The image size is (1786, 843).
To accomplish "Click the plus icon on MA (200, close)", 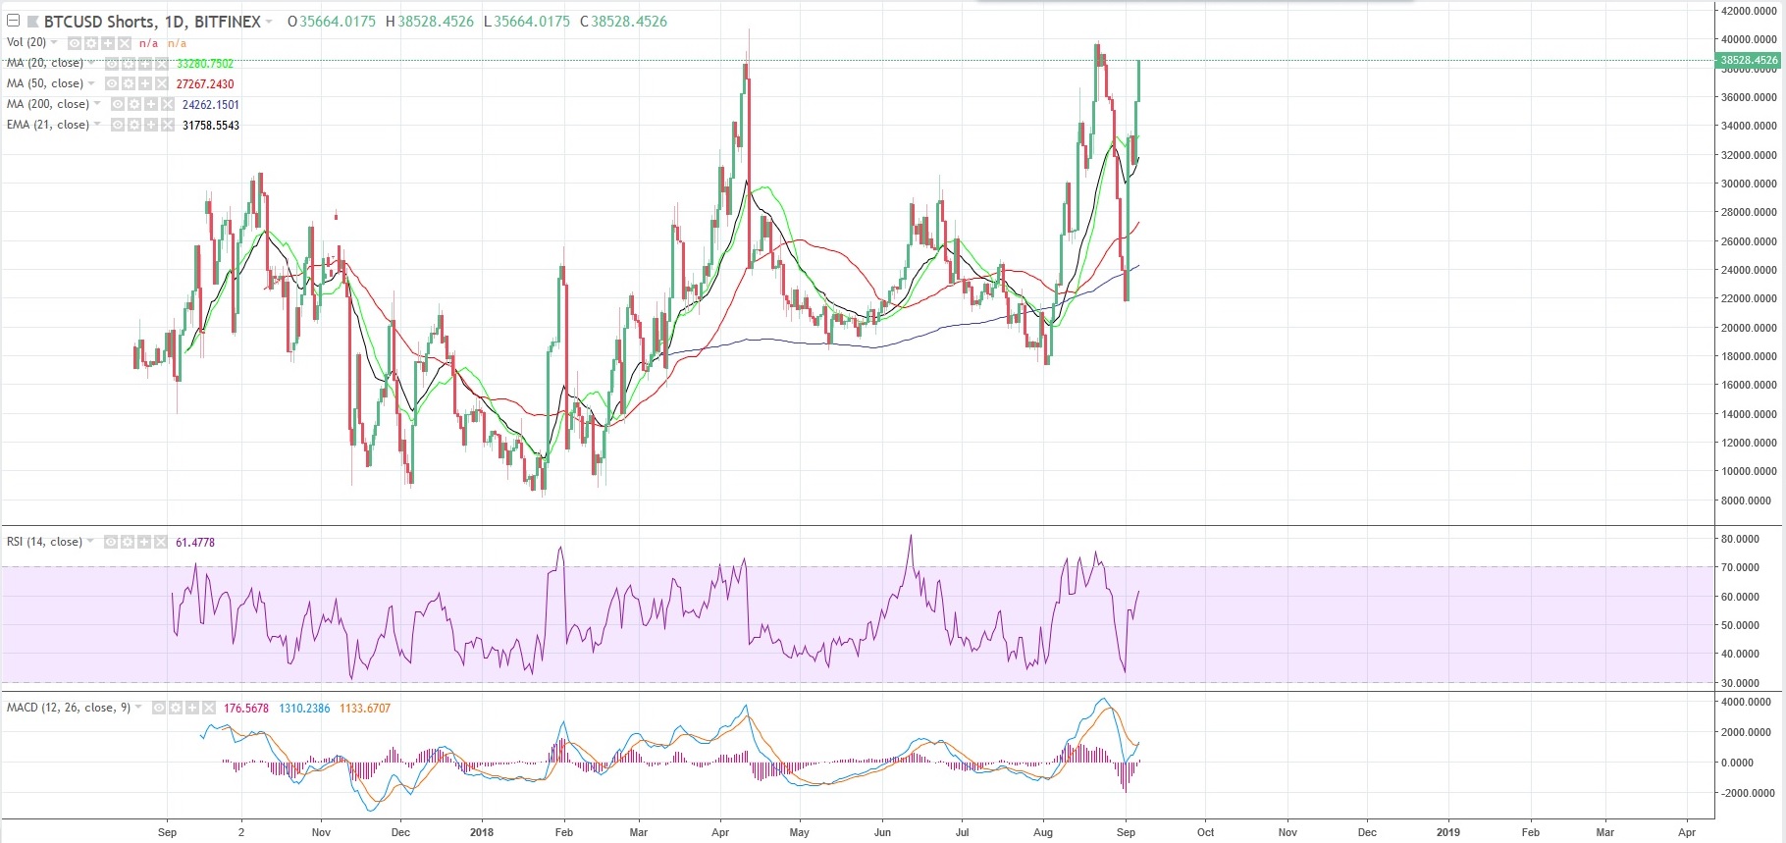I will [151, 104].
